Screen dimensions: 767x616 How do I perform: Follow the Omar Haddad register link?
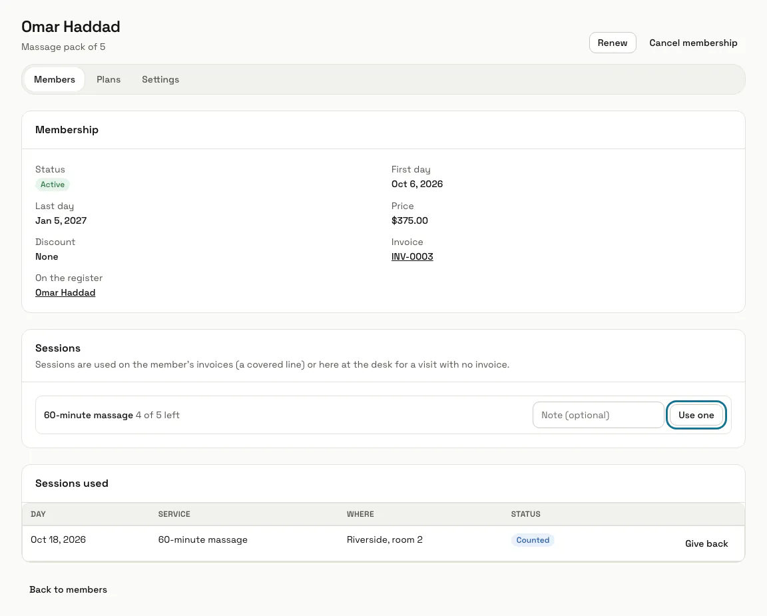tap(65, 292)
